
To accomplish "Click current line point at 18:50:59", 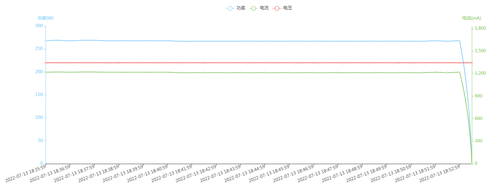I will 411,72.
